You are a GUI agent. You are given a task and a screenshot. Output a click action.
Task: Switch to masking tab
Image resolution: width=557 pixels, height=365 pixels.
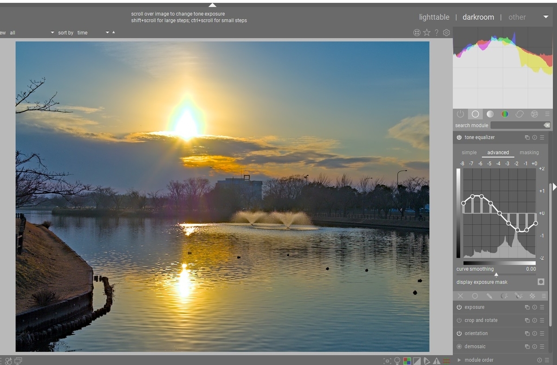pyautogui.click(x=529, y=152)
